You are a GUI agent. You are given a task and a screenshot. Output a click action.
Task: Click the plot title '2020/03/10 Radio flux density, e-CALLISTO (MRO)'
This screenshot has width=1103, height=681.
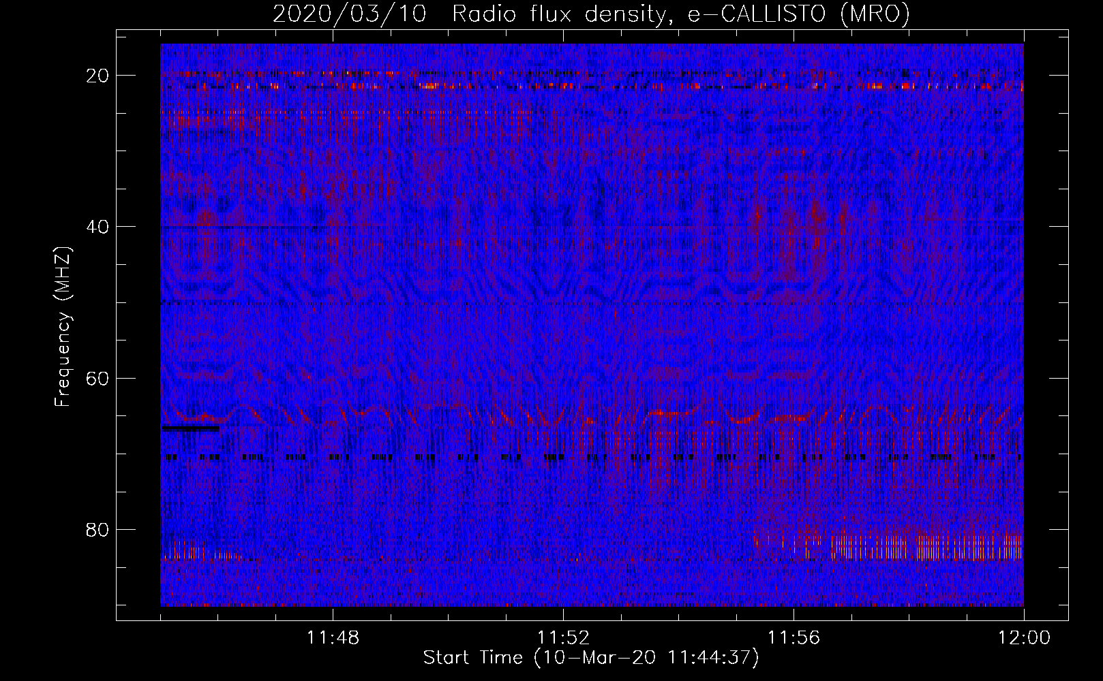591,14
